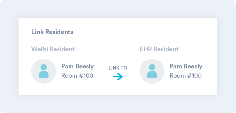This screenshot has height=113, width=236.
Task: Click the LINK TO label above the arrow
Action: (x=118, y=68)
